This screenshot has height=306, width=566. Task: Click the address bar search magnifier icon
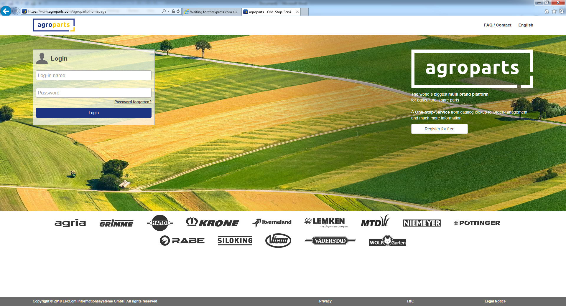coord(164,11)
